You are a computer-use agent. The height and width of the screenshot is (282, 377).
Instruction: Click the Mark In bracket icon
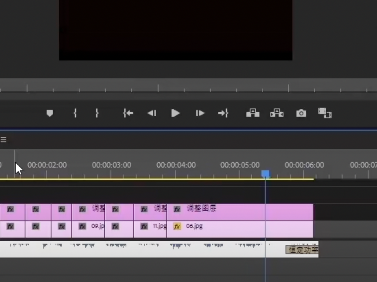pos(75,113)
